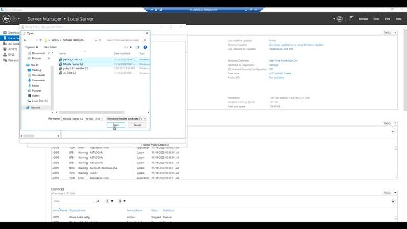The width and height of the screenshot is (407, 229).
Task: Click the All Servers icon in sidebar
Action: point(5,44)
